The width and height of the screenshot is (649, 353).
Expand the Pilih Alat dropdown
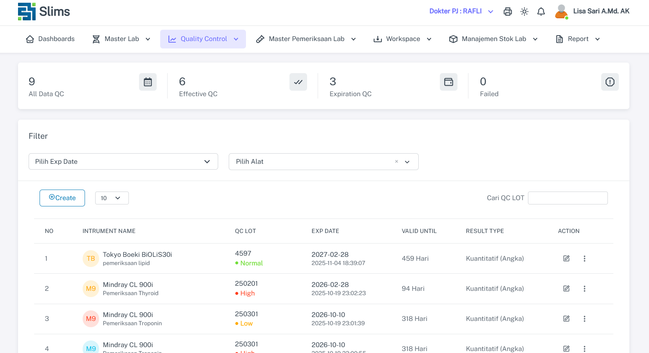[x=407, y=162]
